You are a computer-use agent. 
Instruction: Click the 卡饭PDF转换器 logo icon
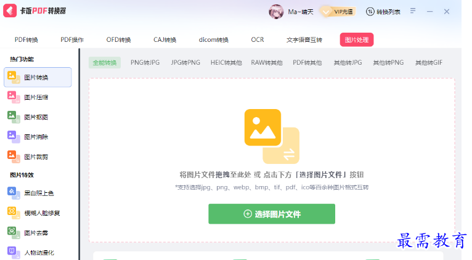click(x=10, y=11)
